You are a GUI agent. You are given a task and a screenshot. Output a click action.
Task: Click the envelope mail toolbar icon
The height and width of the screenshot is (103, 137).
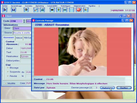(x=65, y=10)
